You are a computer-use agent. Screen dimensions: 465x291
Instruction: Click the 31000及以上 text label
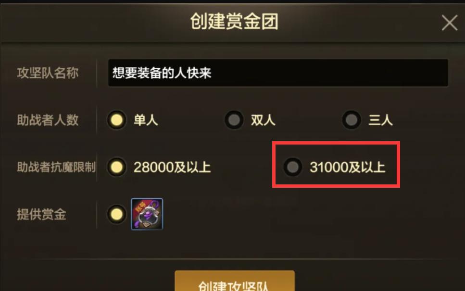tap(348, 167)
